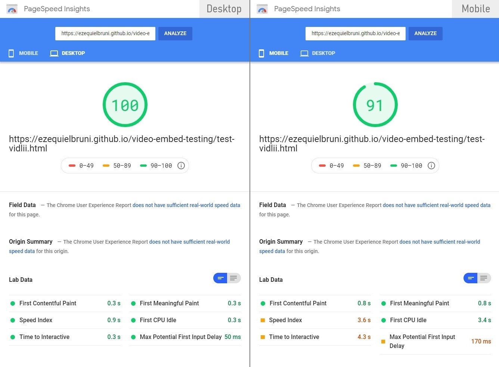Focus the URL input field in Mobile panel
The width and height of the screenshot is (499, 367).
tap(356, 33)
